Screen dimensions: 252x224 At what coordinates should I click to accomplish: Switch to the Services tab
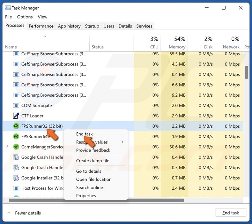(x=144, y=26)
